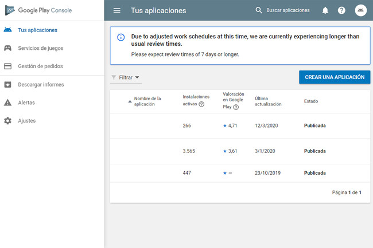Click the star icon beside rating 3,61

225,151
